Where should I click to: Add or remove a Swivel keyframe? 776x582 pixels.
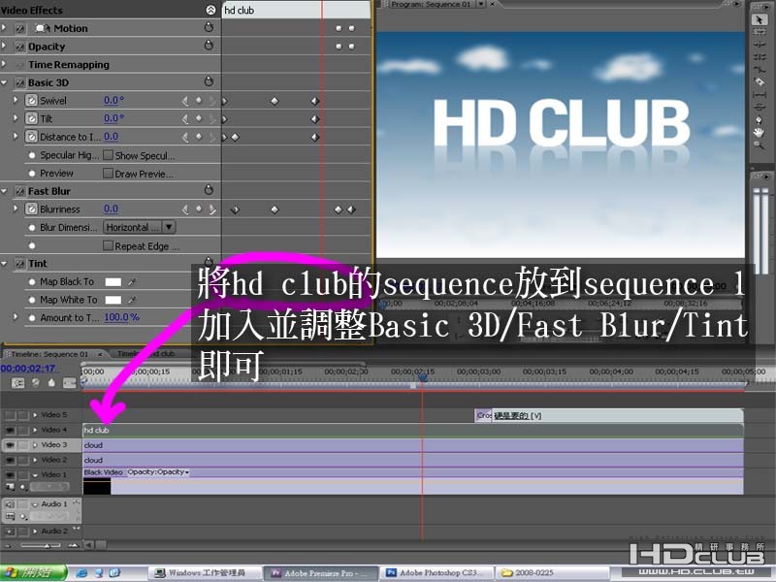click(199, 101)
